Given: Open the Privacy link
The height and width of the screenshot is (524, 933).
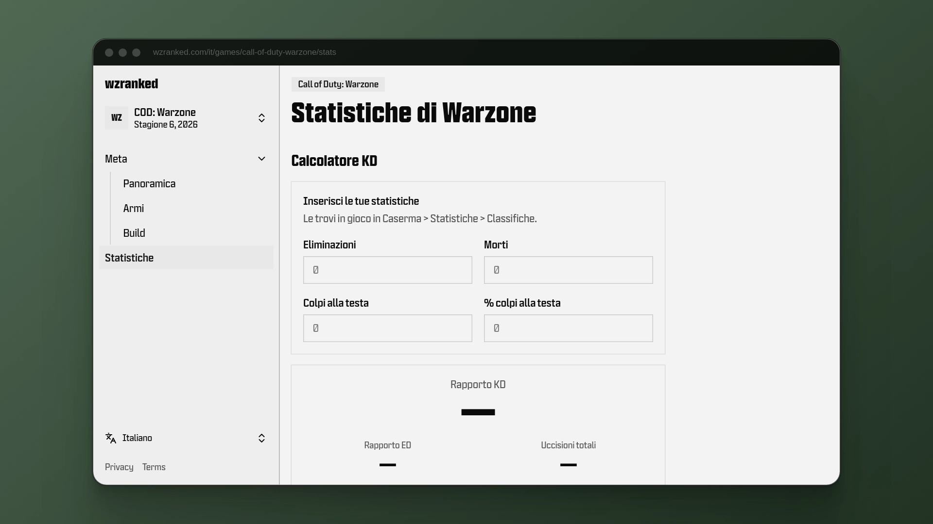Looking at the screenshot, I should [119, 467].
